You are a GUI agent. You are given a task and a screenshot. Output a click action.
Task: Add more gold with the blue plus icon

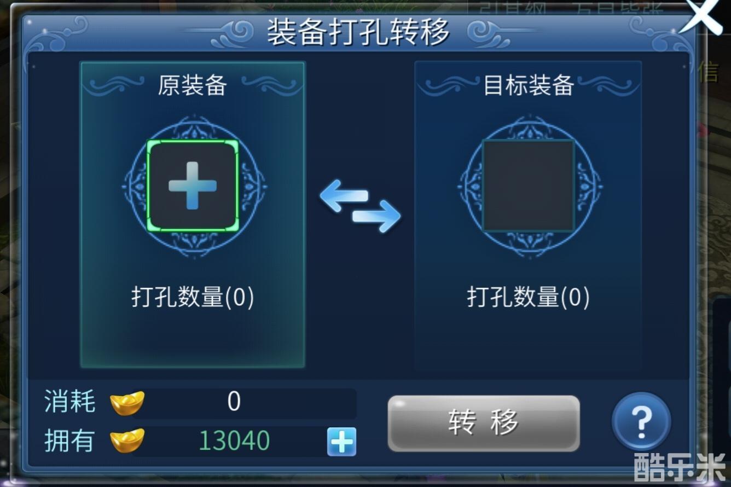(342, 442)
